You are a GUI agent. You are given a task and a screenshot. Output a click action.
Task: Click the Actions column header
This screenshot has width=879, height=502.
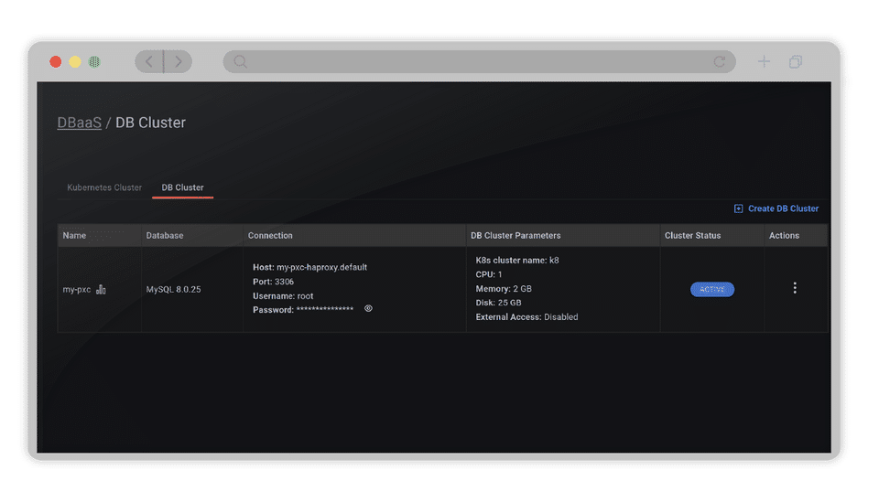[785, 236]
